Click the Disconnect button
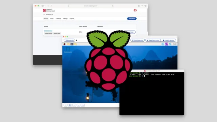This screenshot has height=122, width=217. point(70,40)
